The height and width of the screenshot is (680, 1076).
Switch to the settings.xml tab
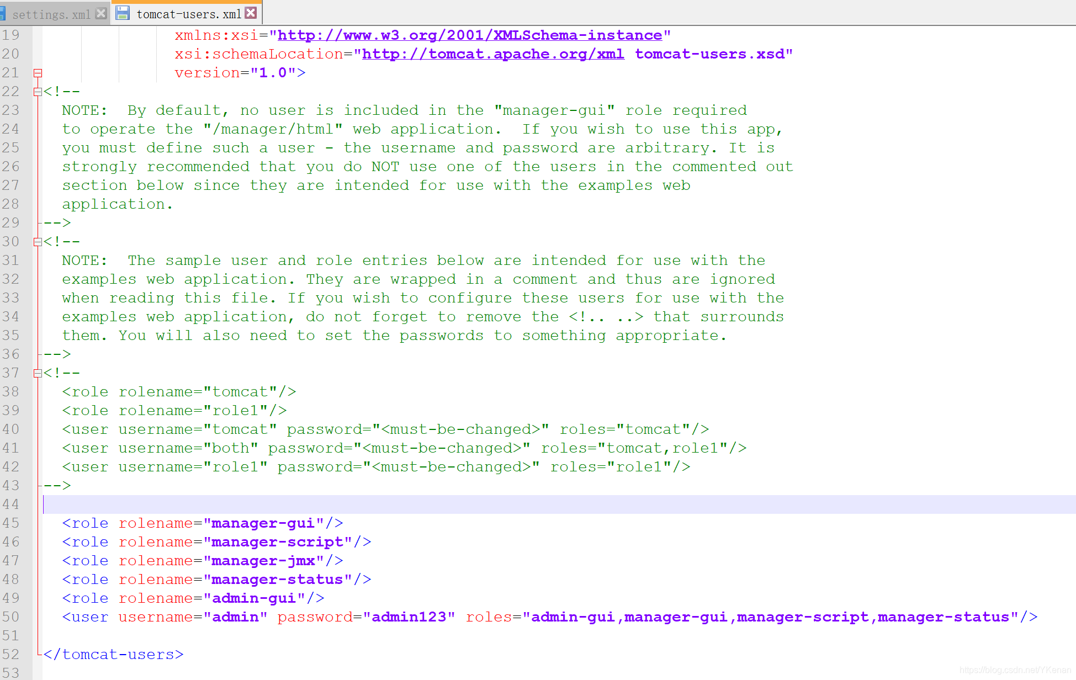[x=51, y=14]
